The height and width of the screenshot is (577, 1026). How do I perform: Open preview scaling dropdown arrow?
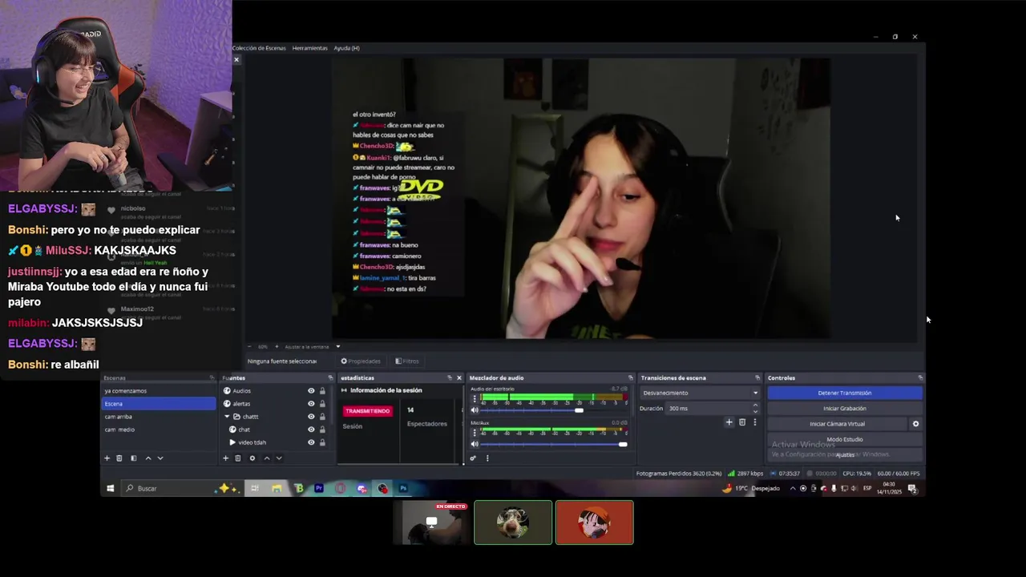(337, 347)
